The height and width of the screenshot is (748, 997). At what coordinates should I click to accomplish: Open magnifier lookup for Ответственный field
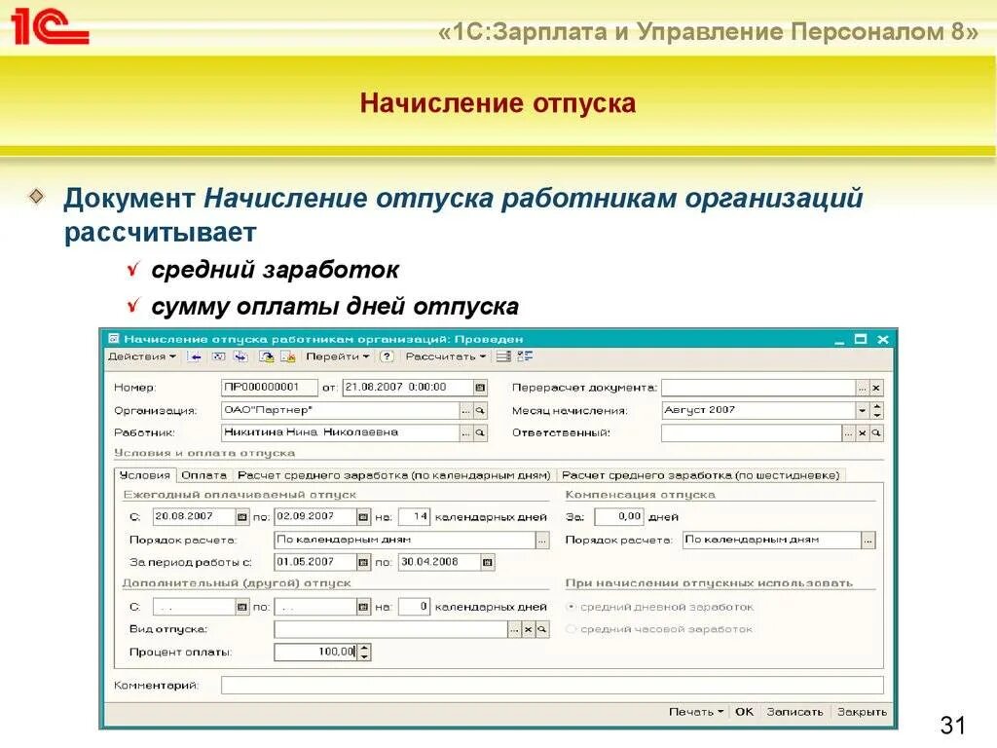876,433
